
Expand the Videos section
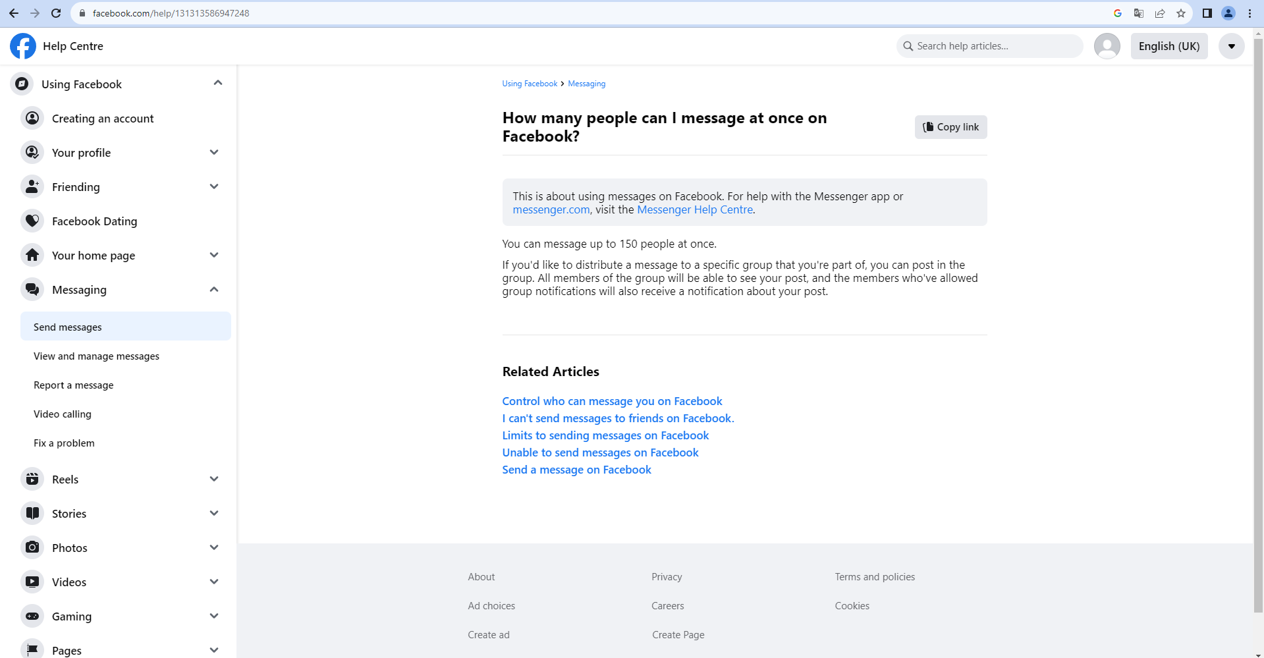point(214,582)
